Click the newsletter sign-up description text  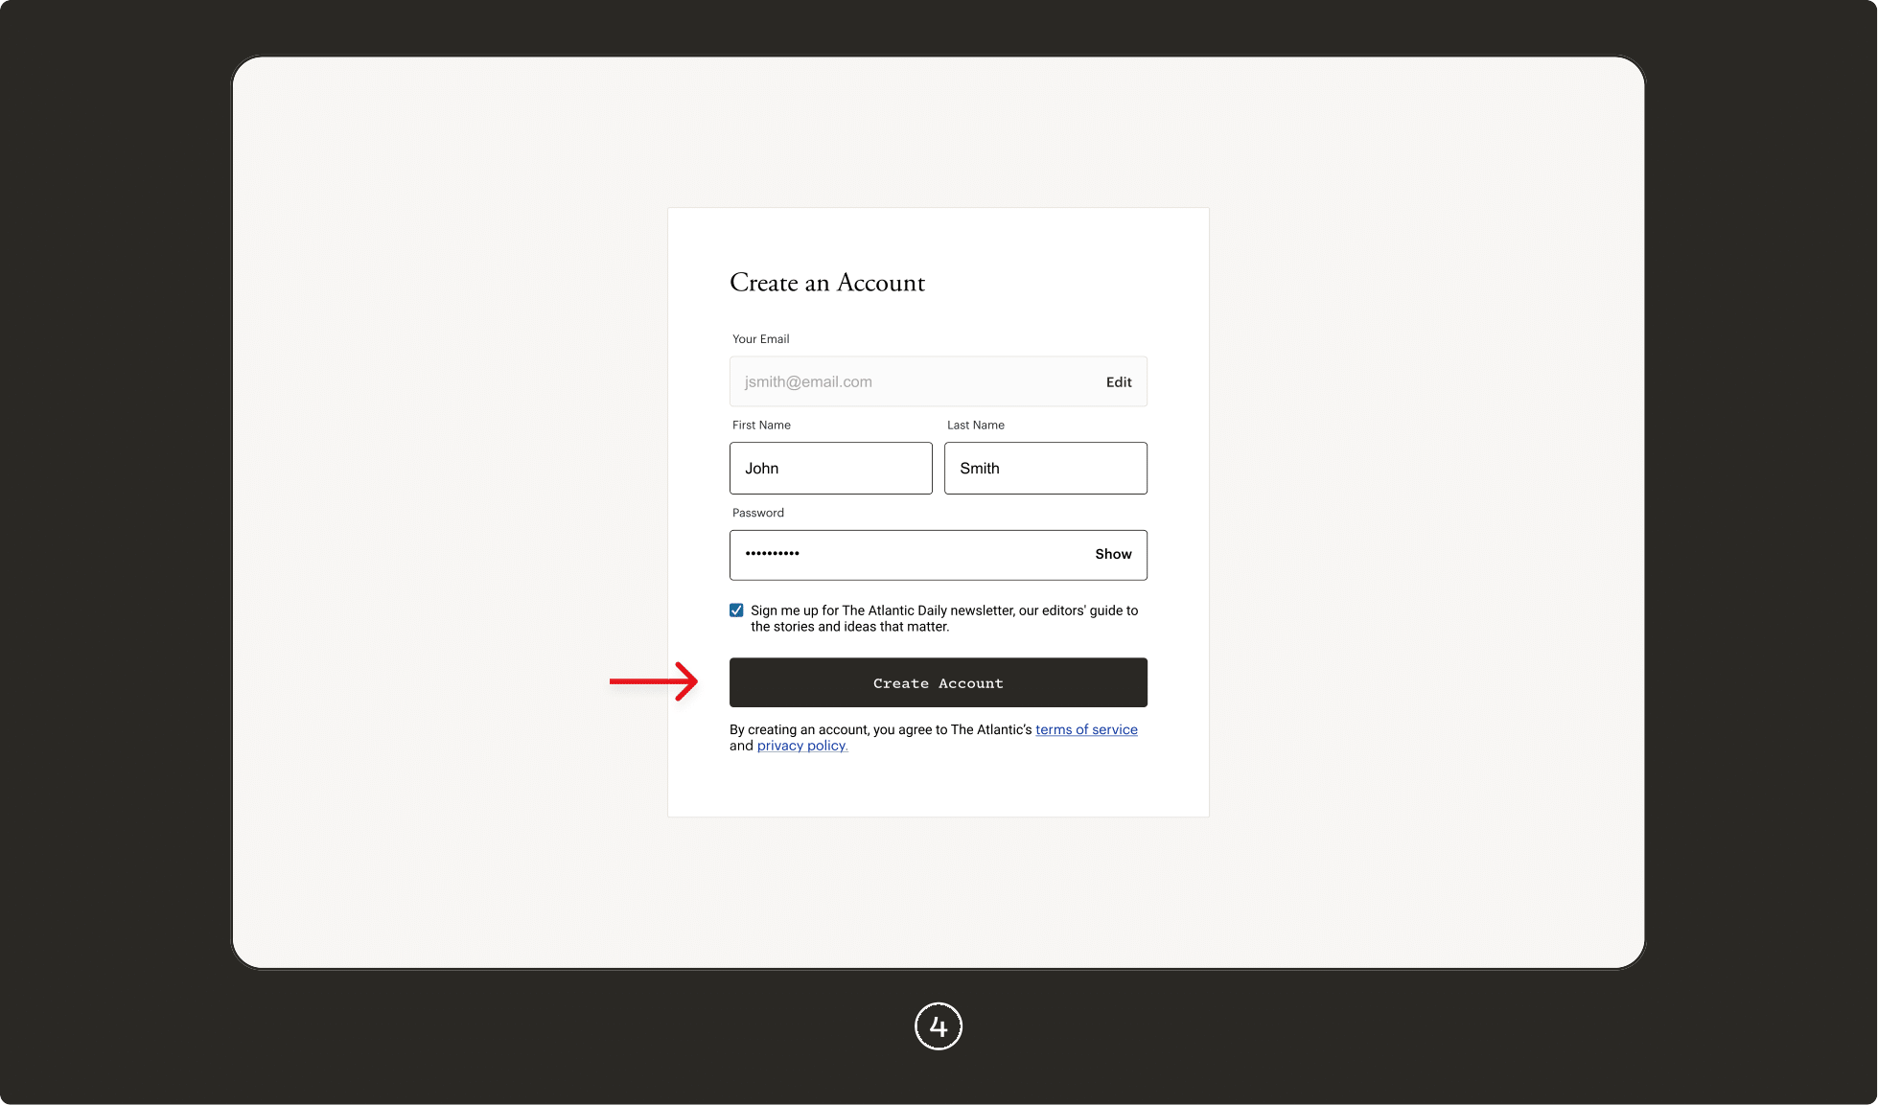point(943,618)
